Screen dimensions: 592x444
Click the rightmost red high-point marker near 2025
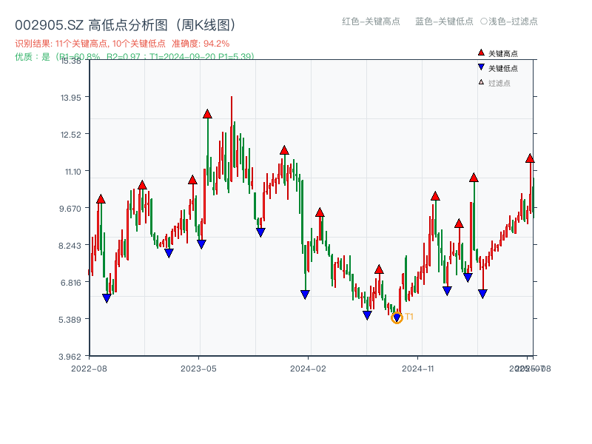pos(531,158)
